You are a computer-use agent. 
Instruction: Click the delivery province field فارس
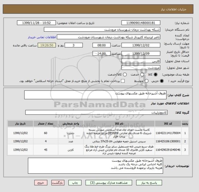141,61
